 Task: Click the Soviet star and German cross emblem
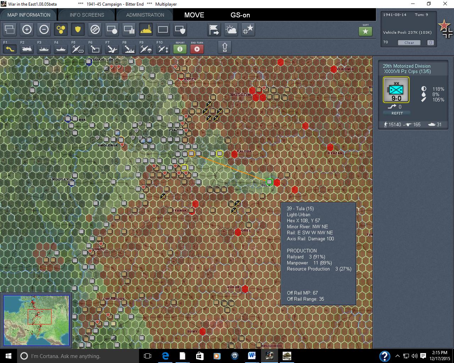[x=446, y=29]
